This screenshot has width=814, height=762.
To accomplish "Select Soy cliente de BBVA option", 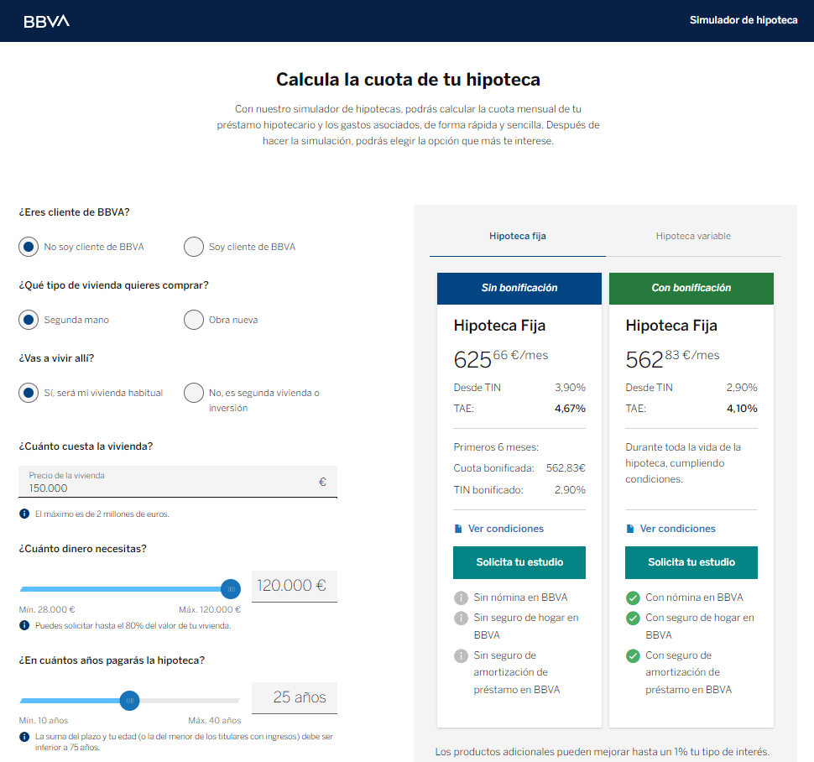I will [194, 247].
